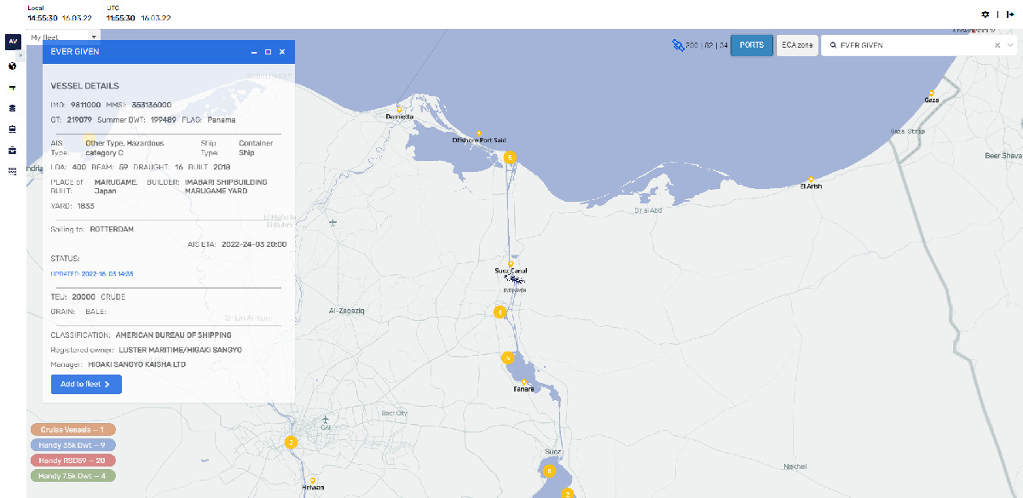Expand the vessel search suggestions chevron
The image size is (1023, 498).
click(x=1010, y=45)
